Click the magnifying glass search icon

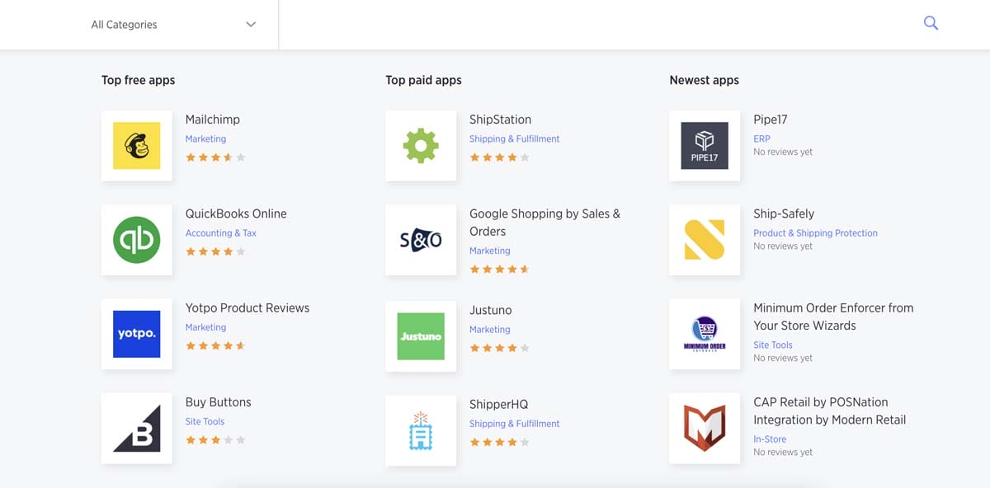pyautogui.click(x=931, y=24)
